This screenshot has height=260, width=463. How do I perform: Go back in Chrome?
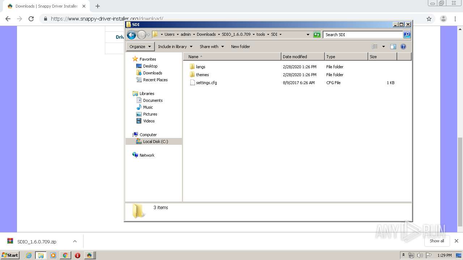coord(8,19)
